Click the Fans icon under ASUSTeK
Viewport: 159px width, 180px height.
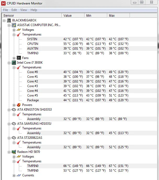click(x=19, y=58)
